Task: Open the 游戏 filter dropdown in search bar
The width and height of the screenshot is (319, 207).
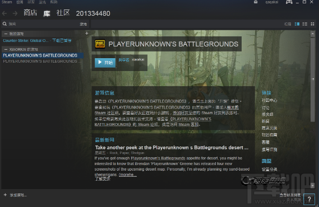Action: (83, 24)
